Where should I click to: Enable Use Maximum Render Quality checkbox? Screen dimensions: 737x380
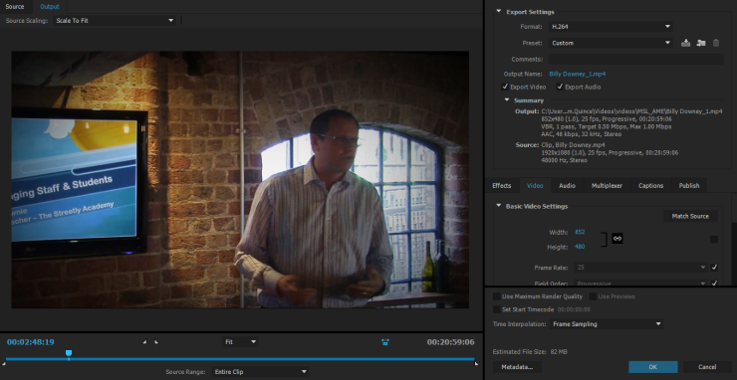pos(496,296)
